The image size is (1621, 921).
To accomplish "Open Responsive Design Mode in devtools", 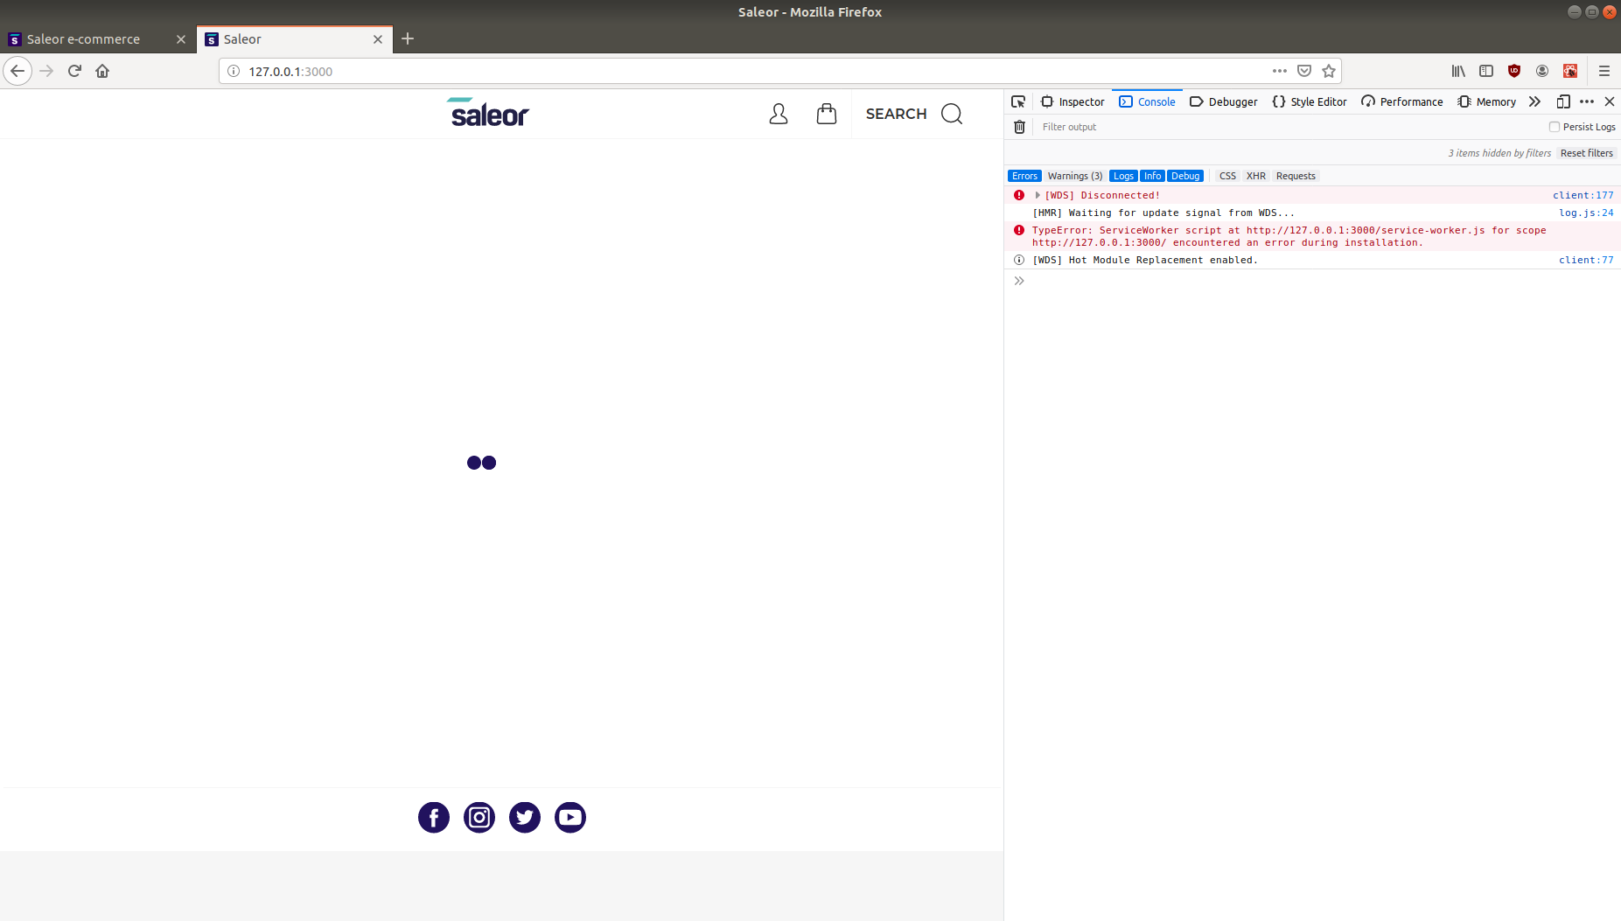I will 1562,101.
